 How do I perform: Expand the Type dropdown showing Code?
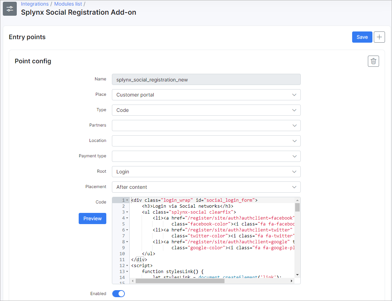(206, 110)
